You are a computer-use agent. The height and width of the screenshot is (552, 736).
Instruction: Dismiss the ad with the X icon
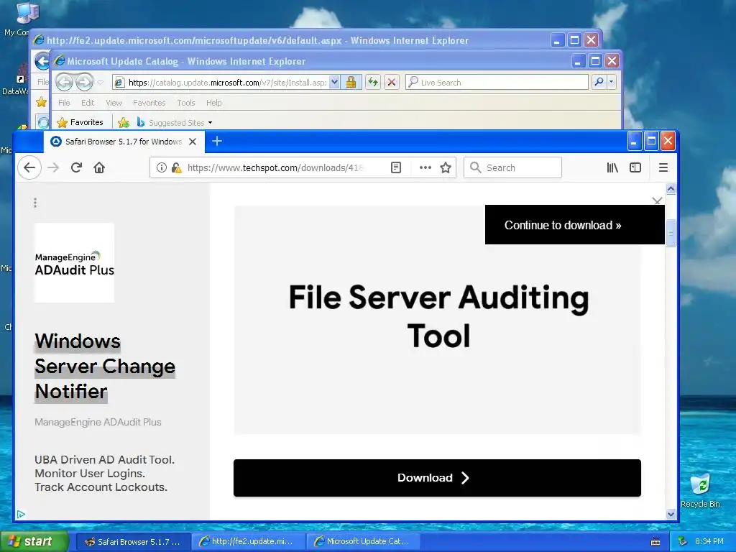pyautogui.click(x=657, y=201)
